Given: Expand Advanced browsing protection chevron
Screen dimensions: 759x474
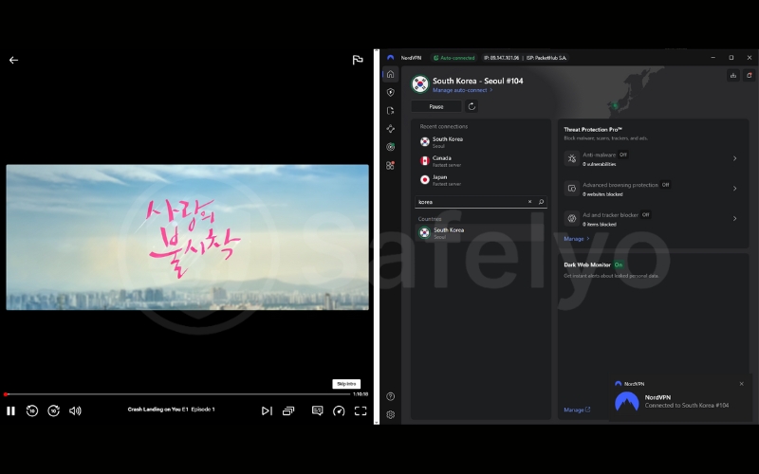Looking at the screenshot, I should click(x=734, y=188).
